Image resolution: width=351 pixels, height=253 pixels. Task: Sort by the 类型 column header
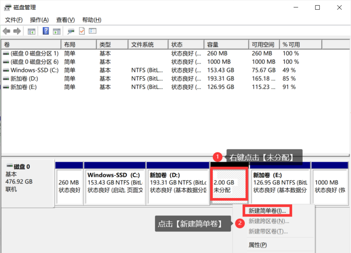click(112, 45)
